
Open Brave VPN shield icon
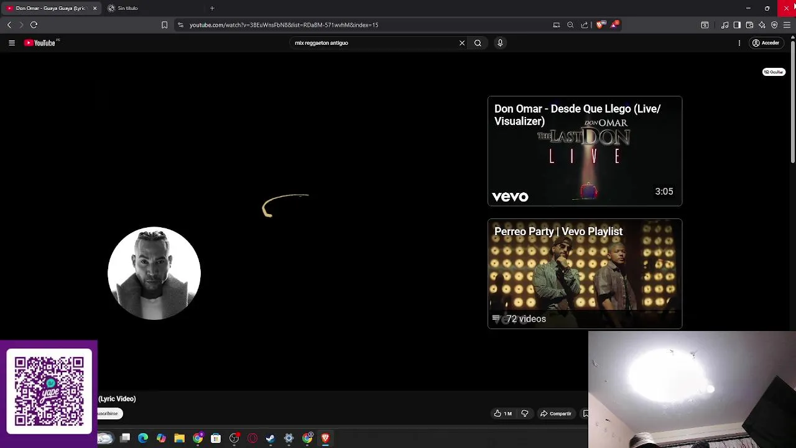[x=774, y=25]
